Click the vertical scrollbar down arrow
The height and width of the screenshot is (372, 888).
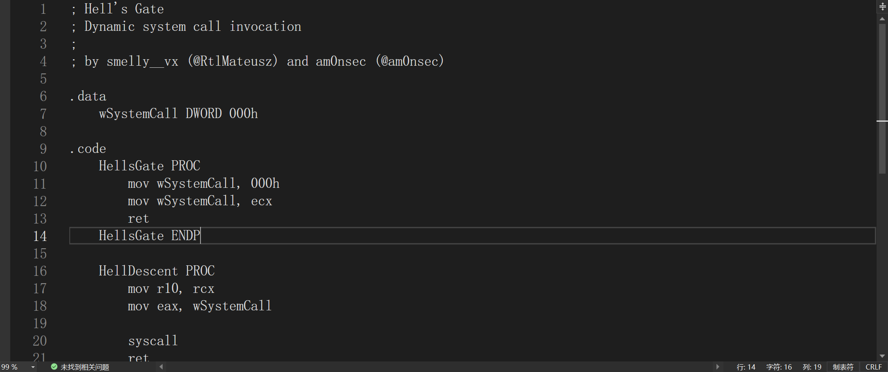(x=882, y=356)
